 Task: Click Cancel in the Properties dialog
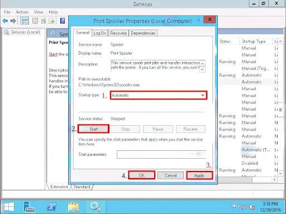click(x=170, y=175)
